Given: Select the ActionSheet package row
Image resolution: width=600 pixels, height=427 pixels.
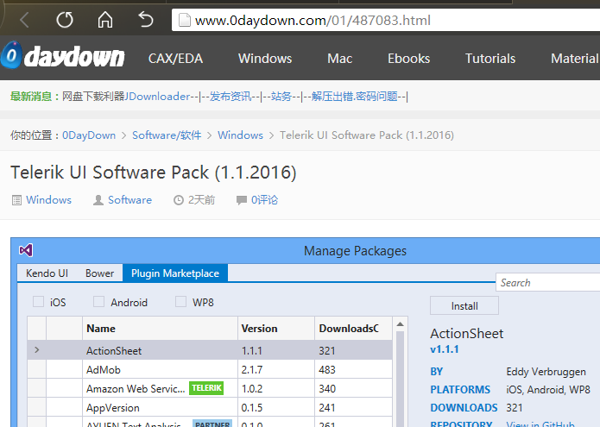Looking at the screenshot, I should click(x=210, y=350).
